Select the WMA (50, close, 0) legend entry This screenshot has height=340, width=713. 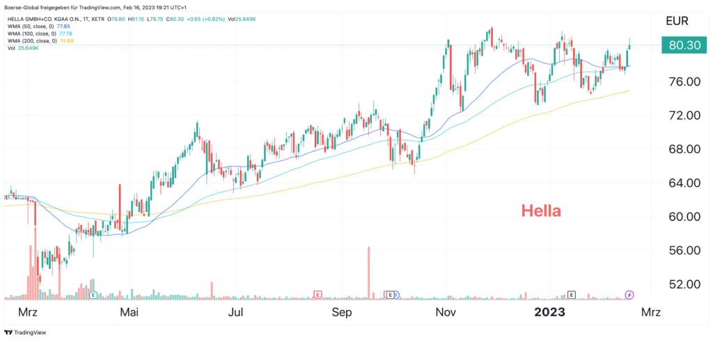[x=39, y=27]
